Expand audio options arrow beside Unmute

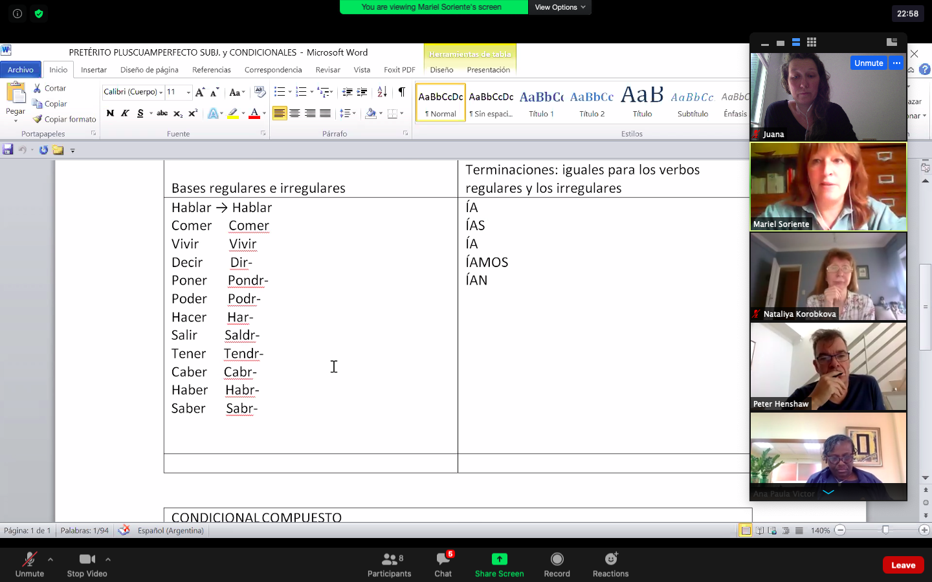pyautogui.click(x=50, y=559)
